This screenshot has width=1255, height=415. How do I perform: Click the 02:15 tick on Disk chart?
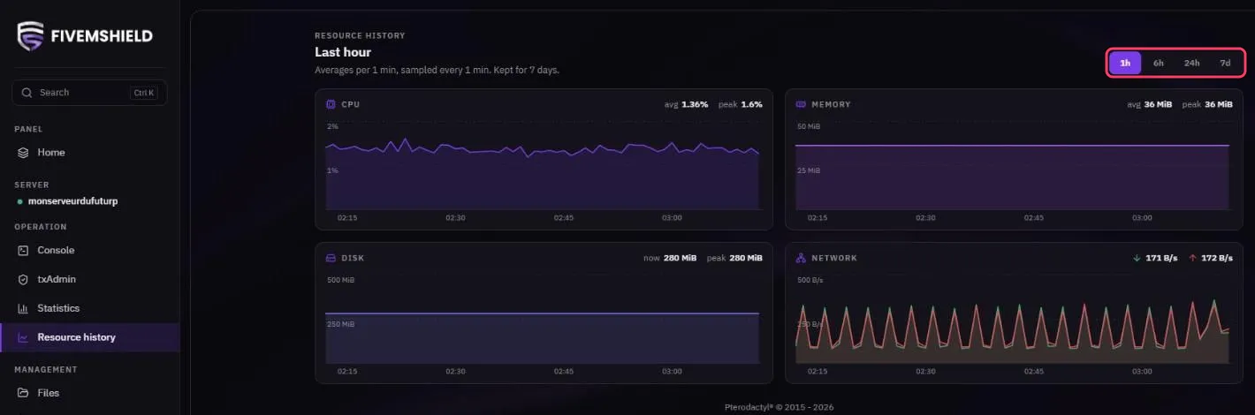[347, 372]
